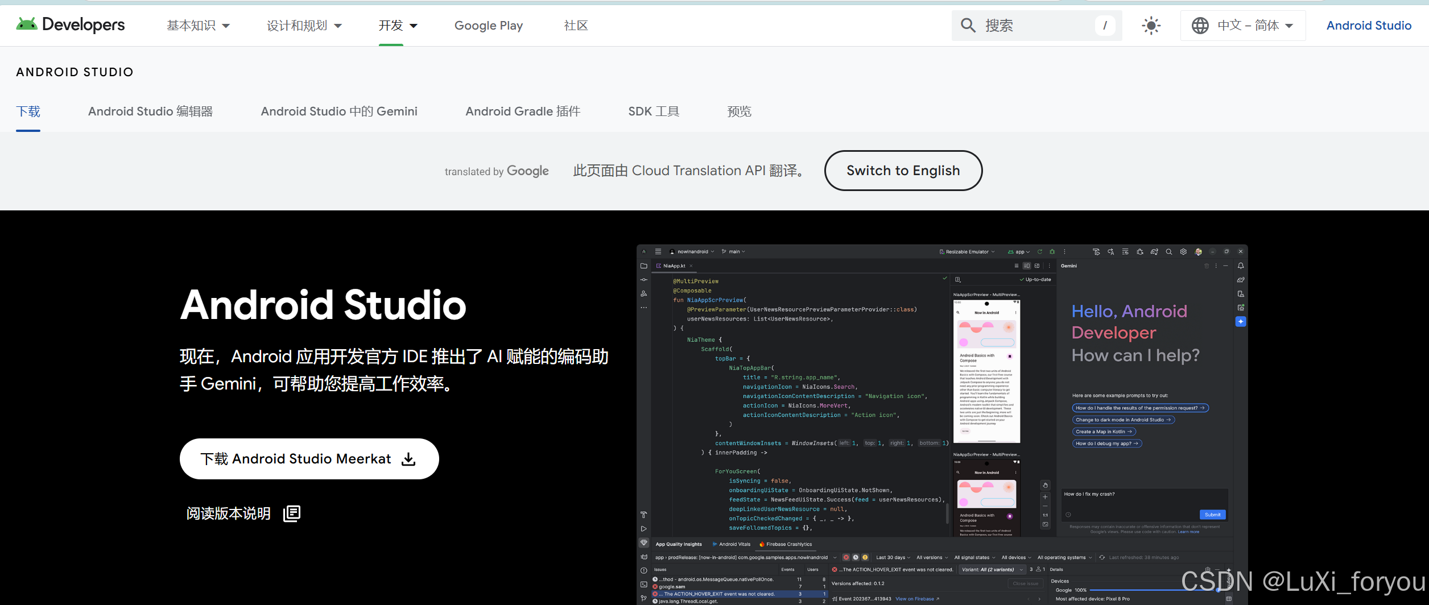Toggle the yellow ANR filter in App Quality Insights
The height and width of the screenshot is (605, 1429).
coord(865,557)
